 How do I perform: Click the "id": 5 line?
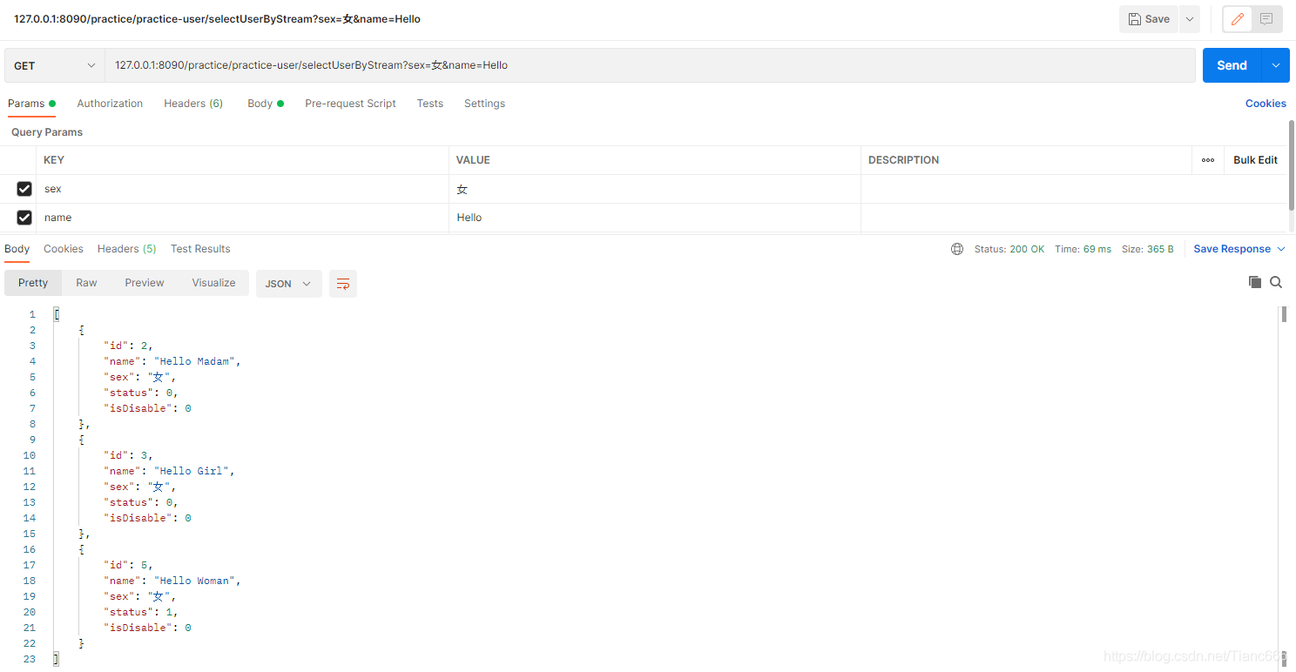tap(128, 565)
